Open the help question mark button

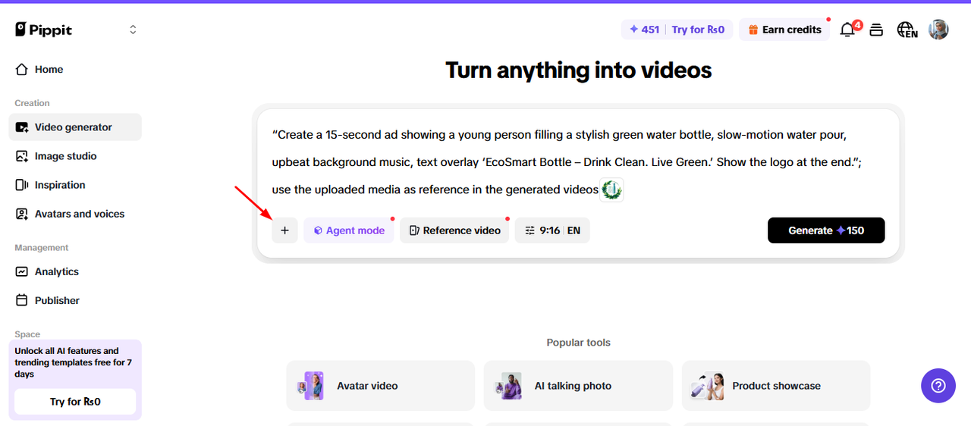click(x=938, y=386)
